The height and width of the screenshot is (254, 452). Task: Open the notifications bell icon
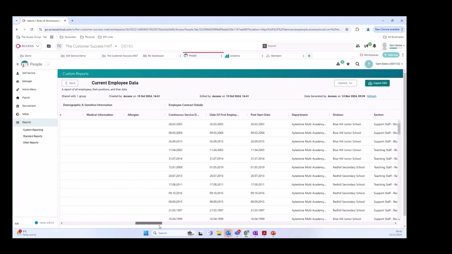374,46
